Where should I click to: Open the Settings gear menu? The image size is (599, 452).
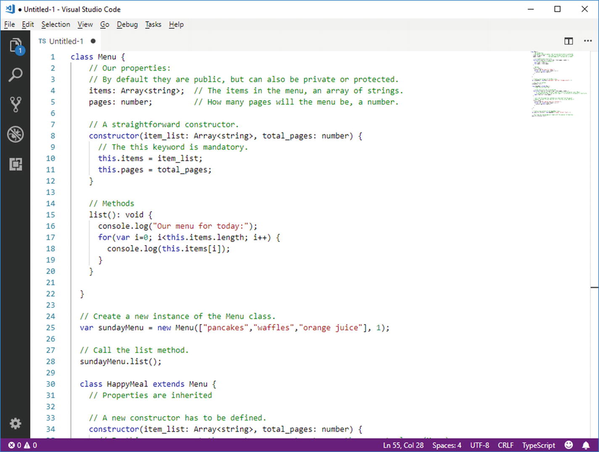(16, 423)
